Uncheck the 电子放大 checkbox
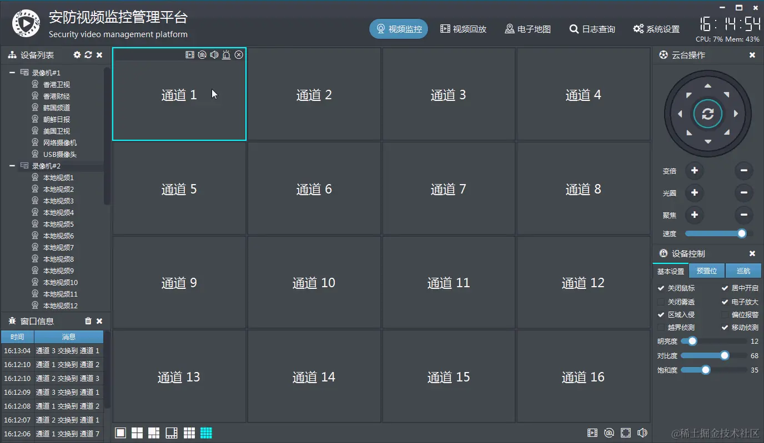 point(725,302)
